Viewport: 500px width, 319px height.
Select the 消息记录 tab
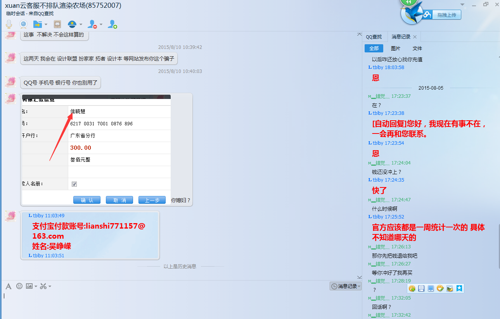click(x=401, y=37)
